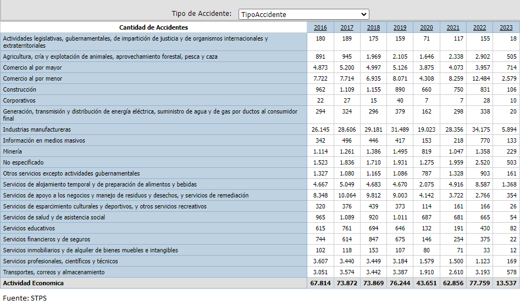
Task: Click Comercio al por menor 2022 value 12.484
Action: pyautogui.click(x=481, y=78)
